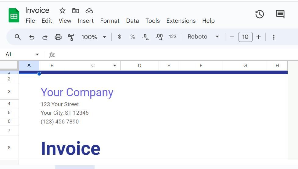
Task: Open the comments panel icon
Action: point(280,14)
